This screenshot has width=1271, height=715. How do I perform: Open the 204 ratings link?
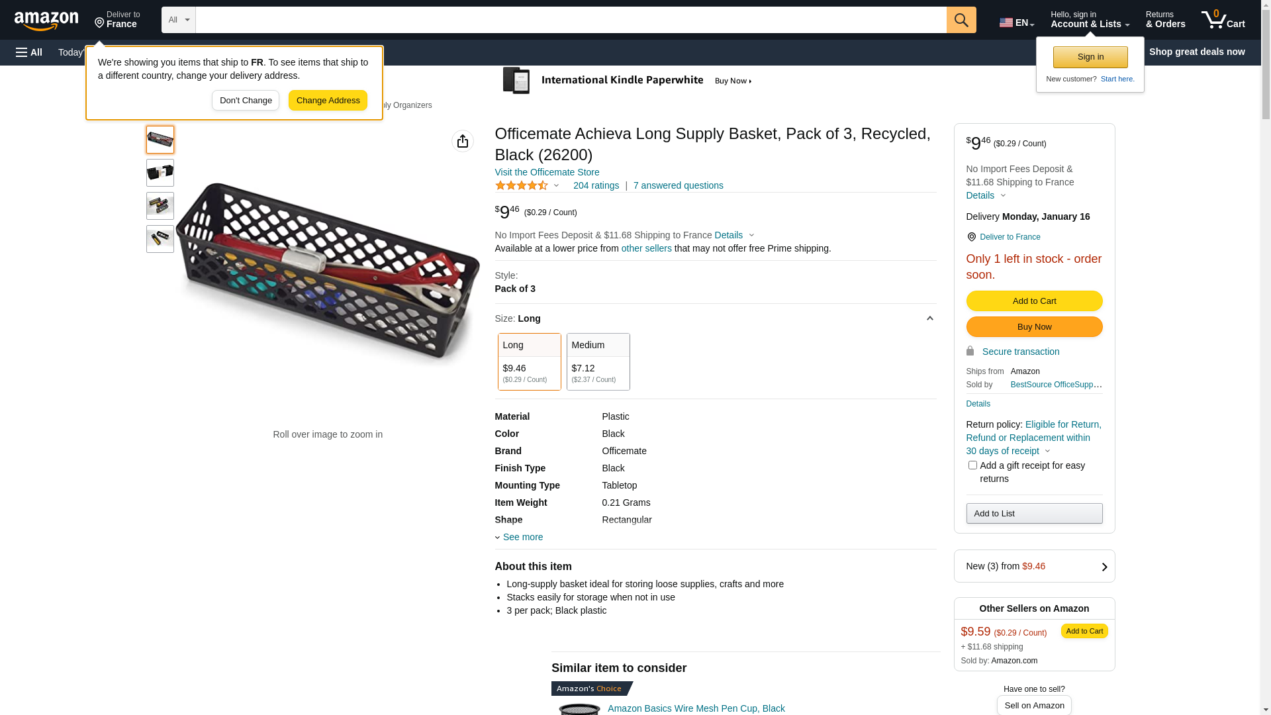tap(596, 186)
